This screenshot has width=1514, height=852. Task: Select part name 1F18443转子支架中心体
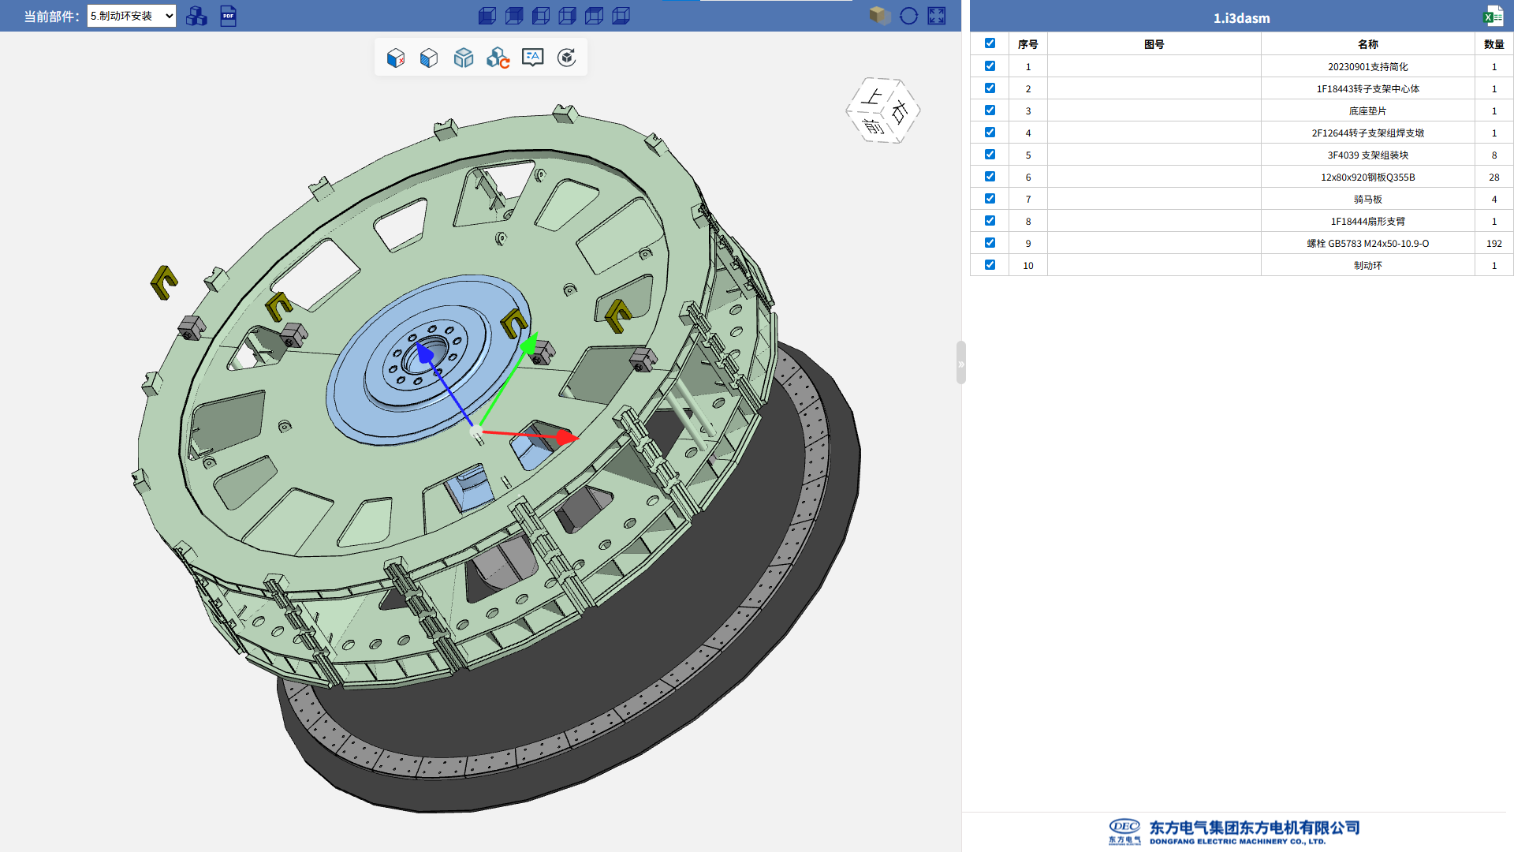pos(1368,89)
